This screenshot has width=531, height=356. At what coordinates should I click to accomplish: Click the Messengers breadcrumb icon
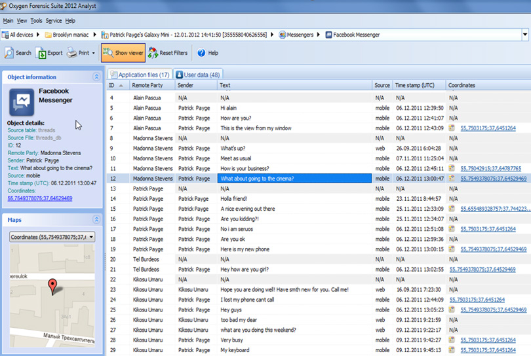click(282, 35)
